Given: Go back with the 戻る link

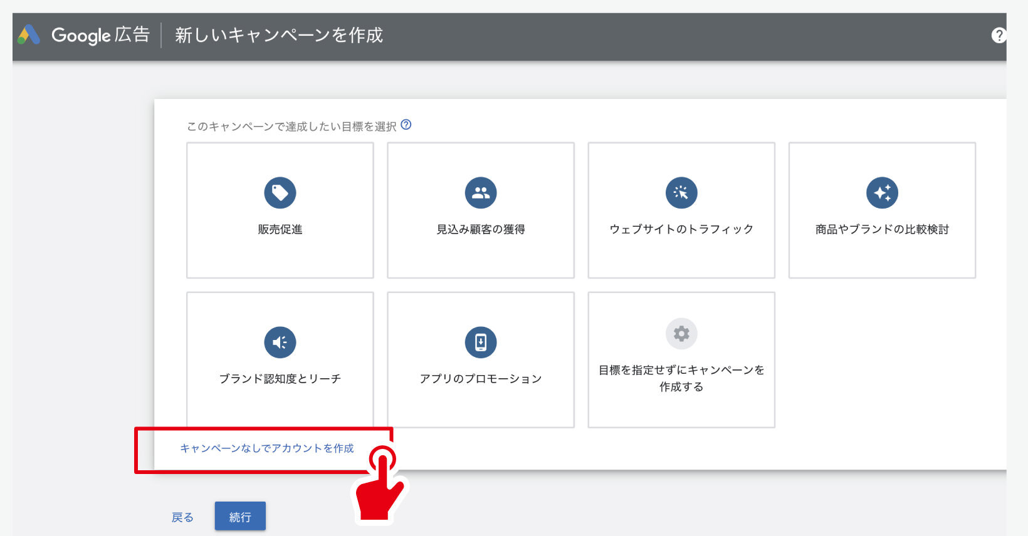Looking at the screenshot, I should [182, 517].
